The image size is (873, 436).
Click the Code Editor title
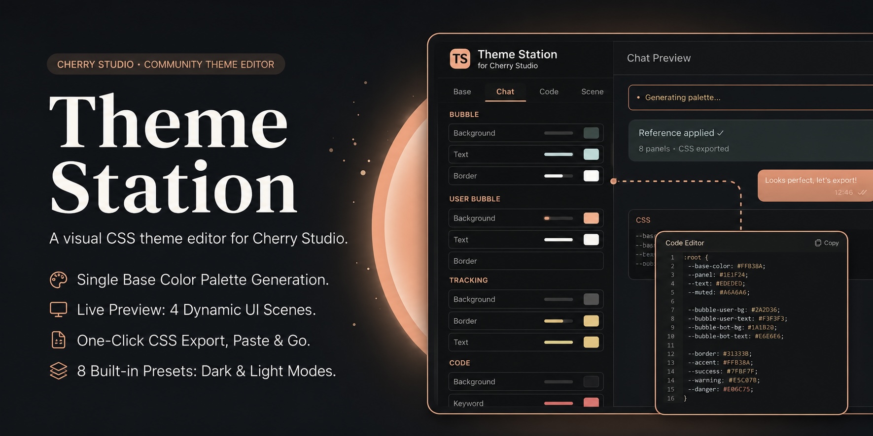click(685, 243)
